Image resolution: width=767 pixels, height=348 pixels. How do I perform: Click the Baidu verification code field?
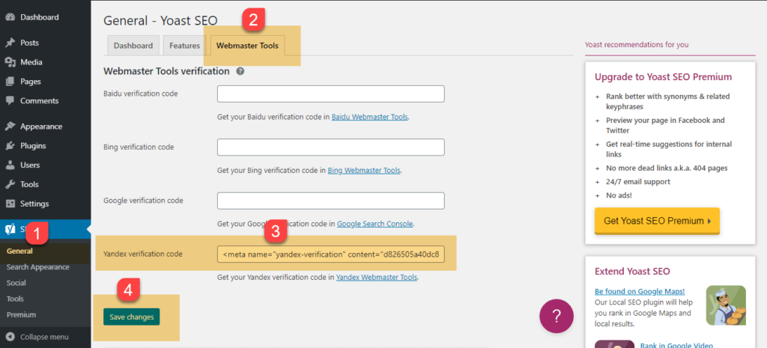click(x=330, y=94)
